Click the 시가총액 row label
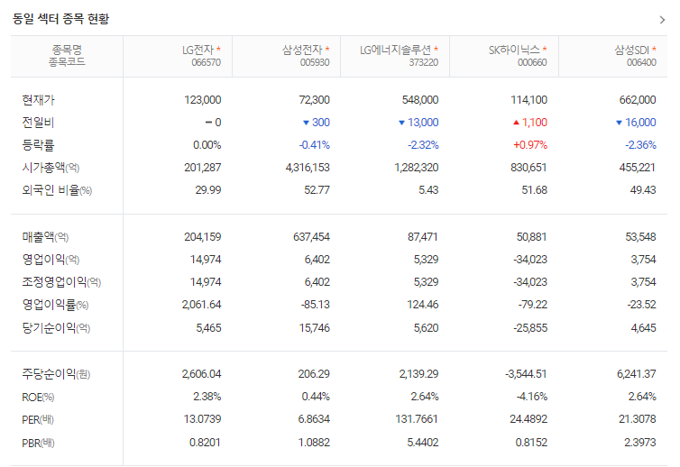The image size is (680, 467). pos(51,168)
